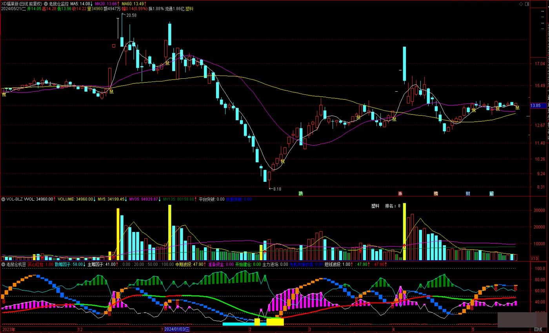Click the 散筹因子: 58.00 label
The width and height of the screenshot is (549, 333).
tap(69, 264)
